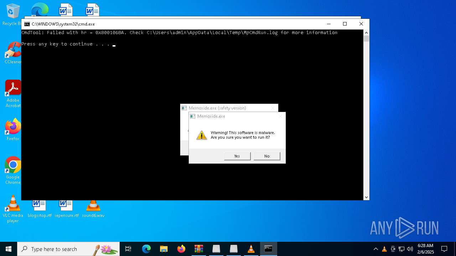Open volume control tray icon

(410, 249)
